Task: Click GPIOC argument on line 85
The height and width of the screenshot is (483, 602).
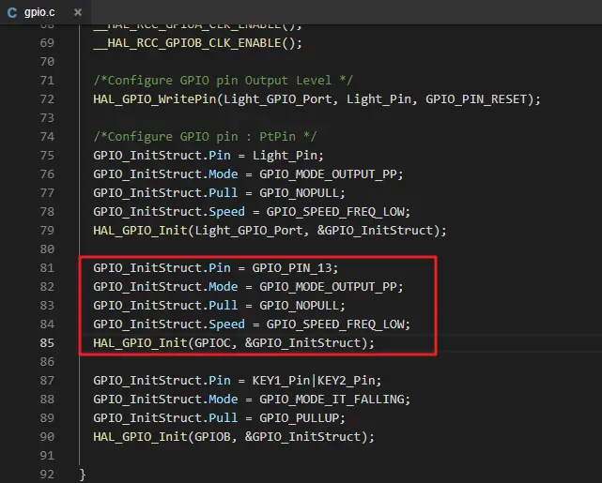Action: point(212,343)
